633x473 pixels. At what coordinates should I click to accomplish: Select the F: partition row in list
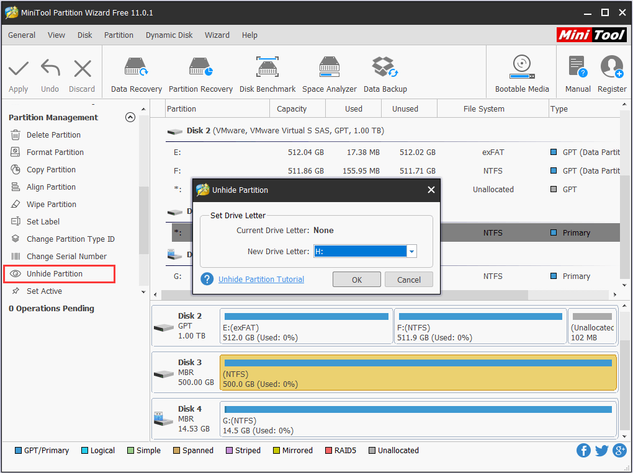(x=393, y=170)
